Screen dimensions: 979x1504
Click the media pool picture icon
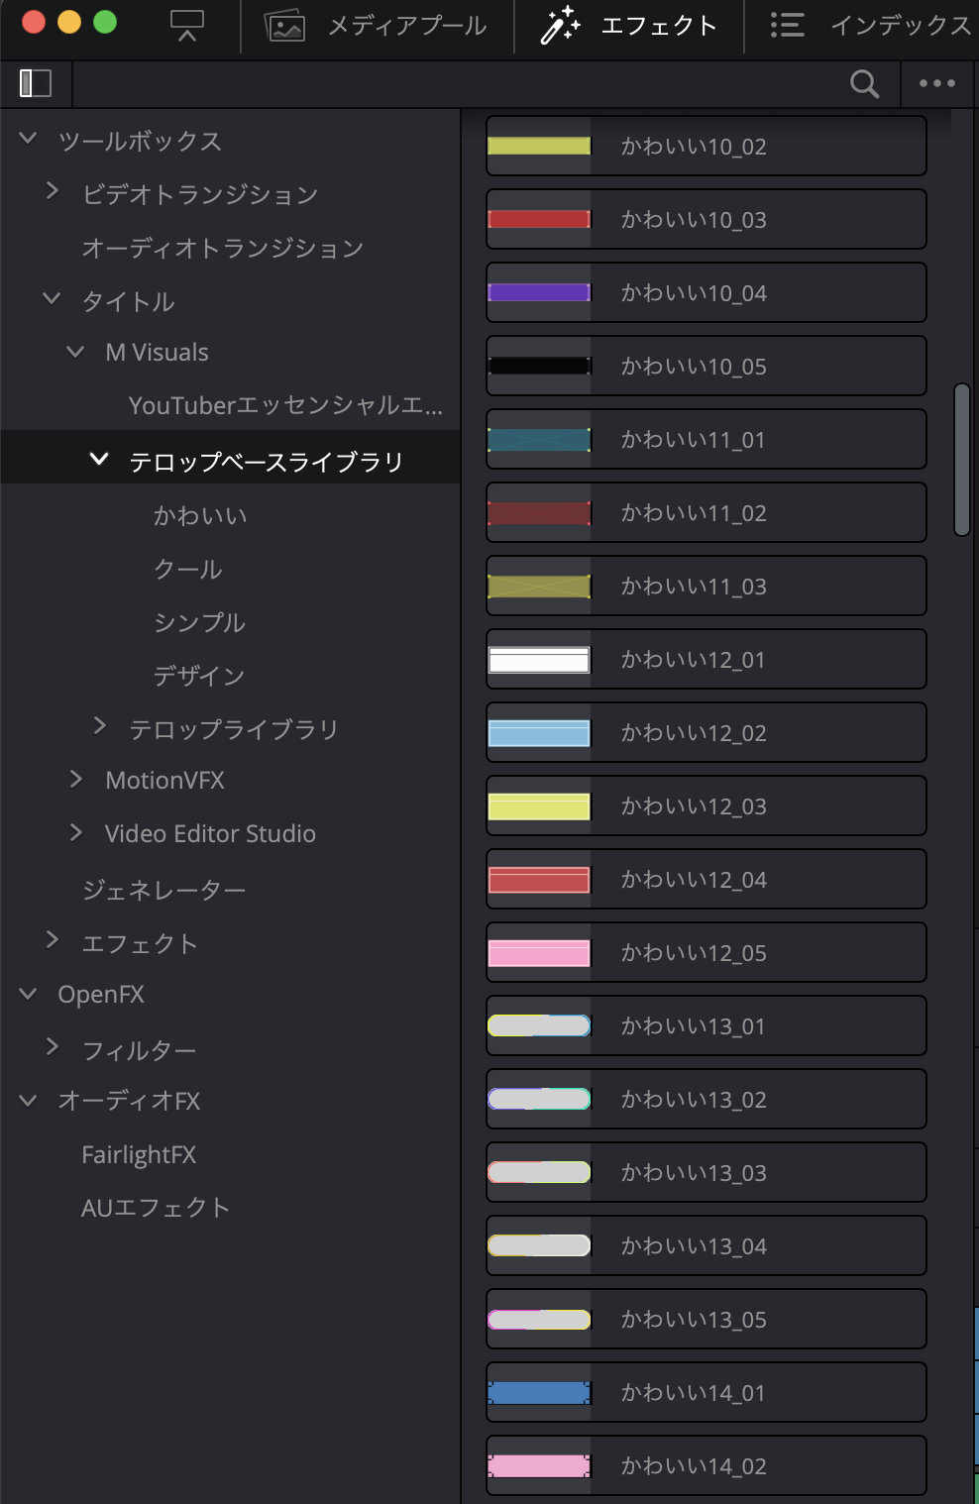point(284,26)
